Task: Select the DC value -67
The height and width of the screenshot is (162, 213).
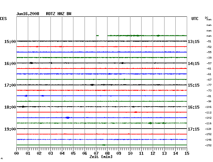Action: point(209,80)
